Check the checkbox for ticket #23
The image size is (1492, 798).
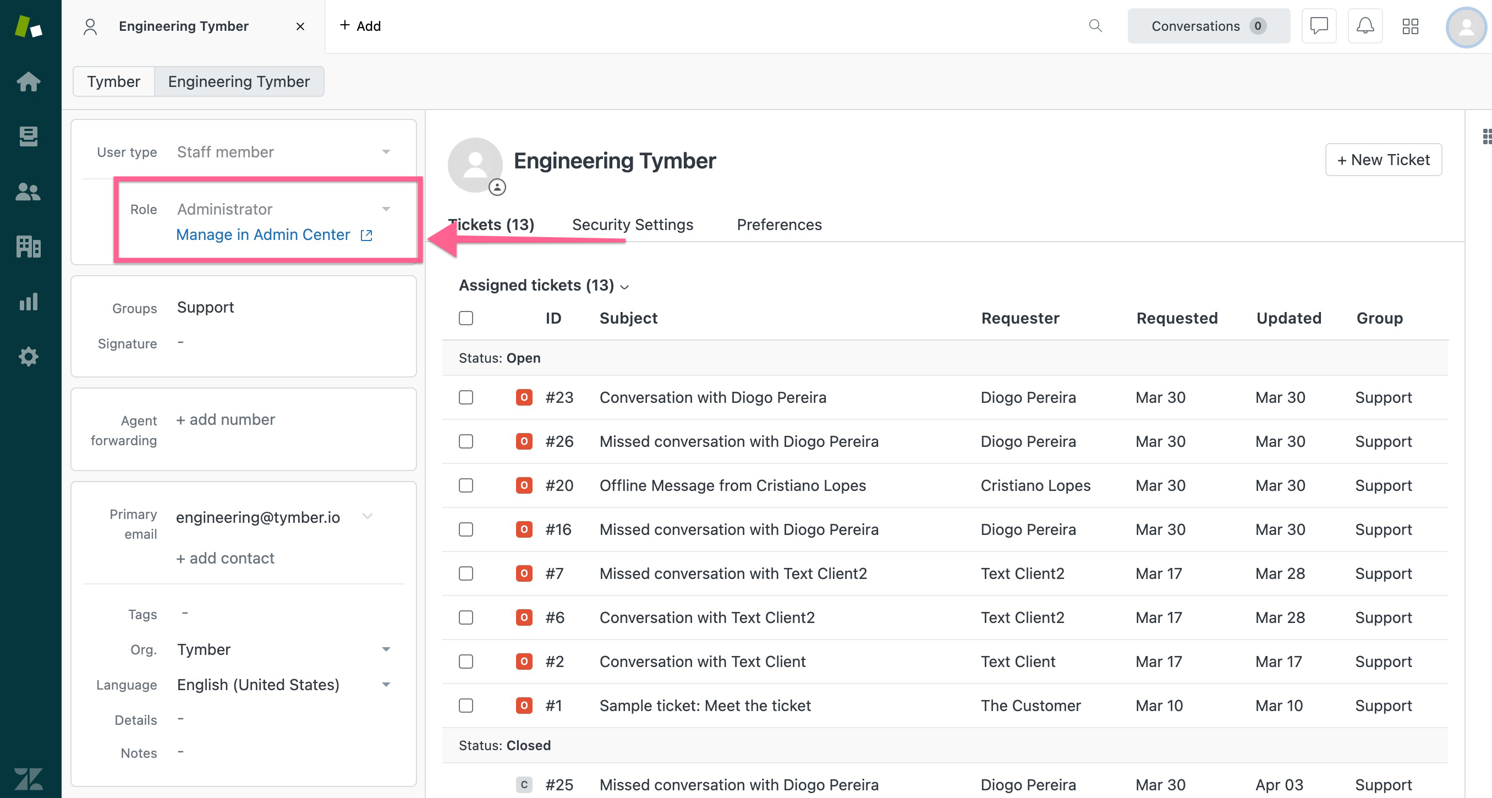tap(465, 397)
